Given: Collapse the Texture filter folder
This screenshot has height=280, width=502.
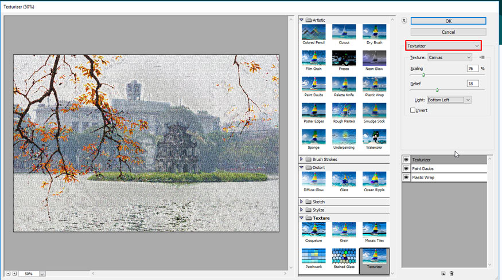Looking at the screenshot, I should coord(301,218).
